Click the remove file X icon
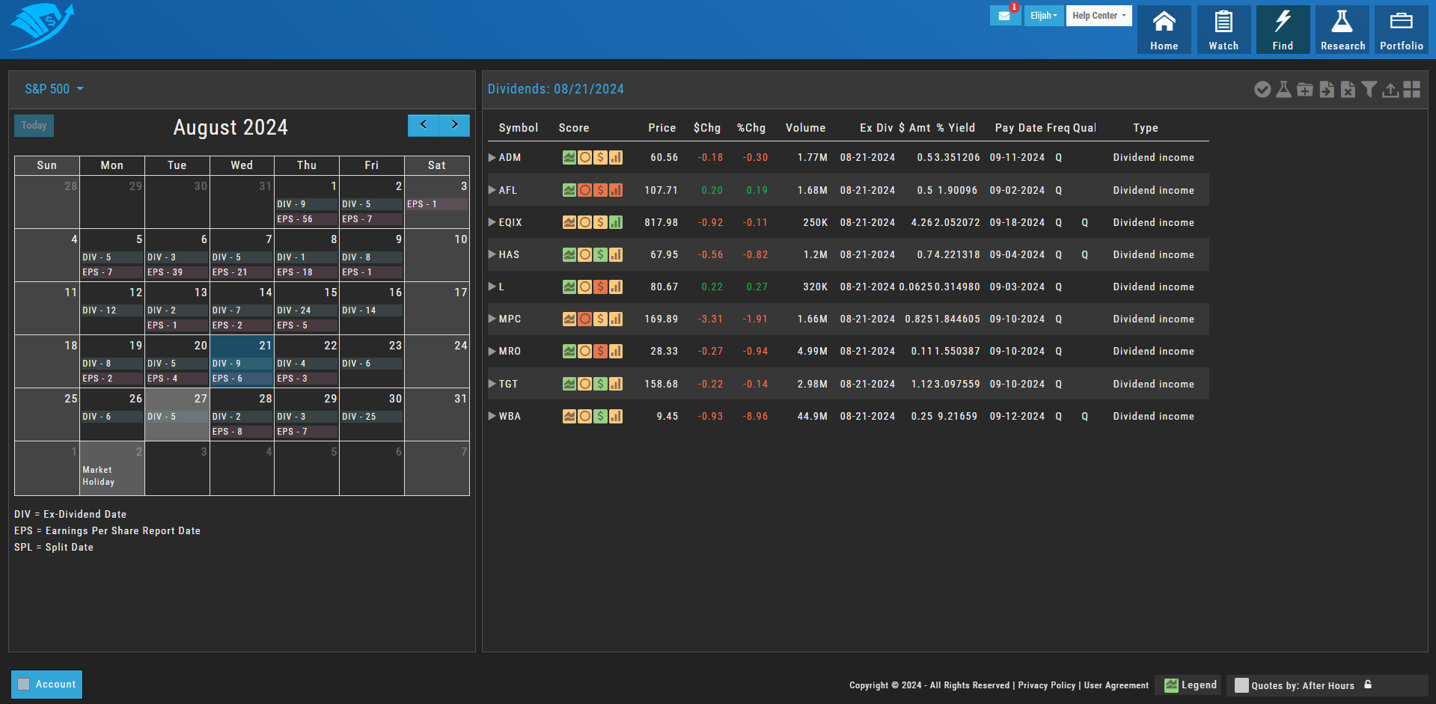 pyautogui.click(x=1348, y=90)
